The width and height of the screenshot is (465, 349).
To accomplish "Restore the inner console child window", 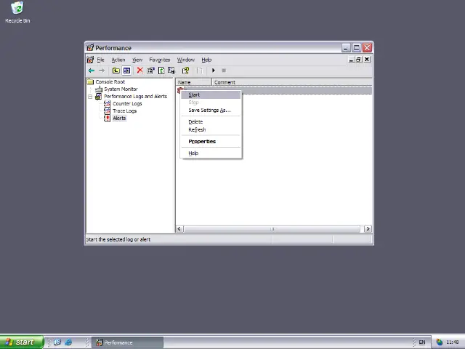I will tap(358, 60).
